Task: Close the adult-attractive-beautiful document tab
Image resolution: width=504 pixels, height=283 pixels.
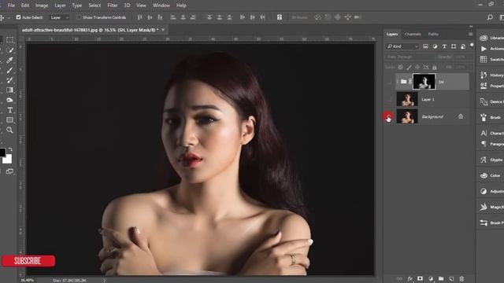Action: [163, 30]
